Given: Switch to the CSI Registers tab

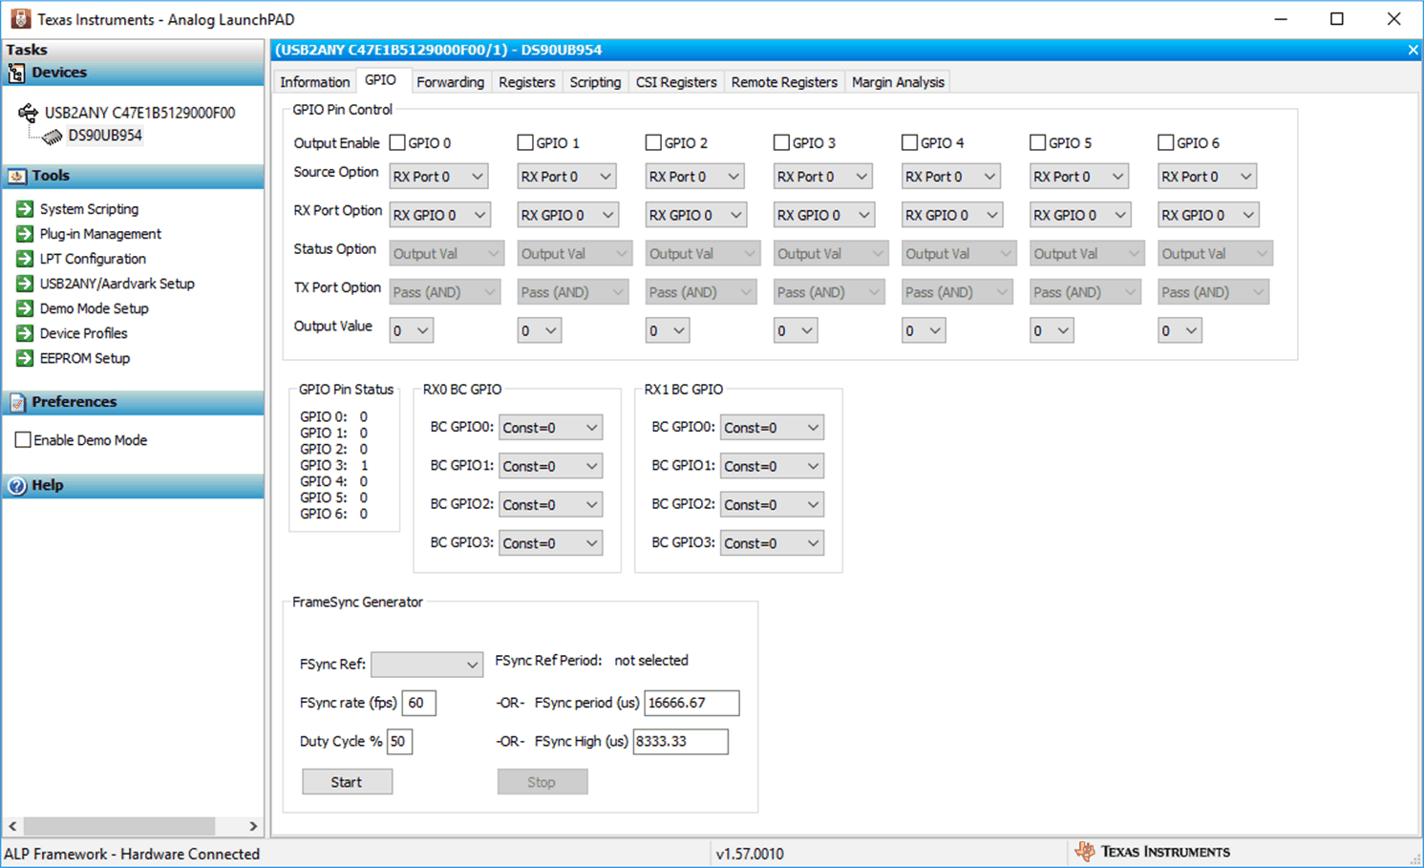Looking at the screenshot, I should click(676, 82).
